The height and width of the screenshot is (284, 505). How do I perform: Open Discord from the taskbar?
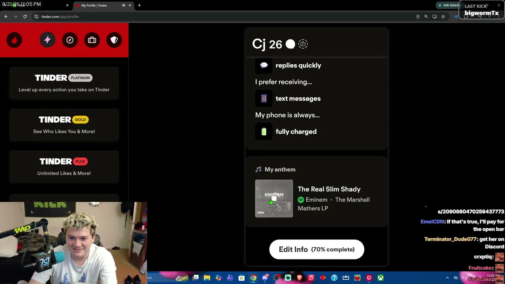point(265,278)
